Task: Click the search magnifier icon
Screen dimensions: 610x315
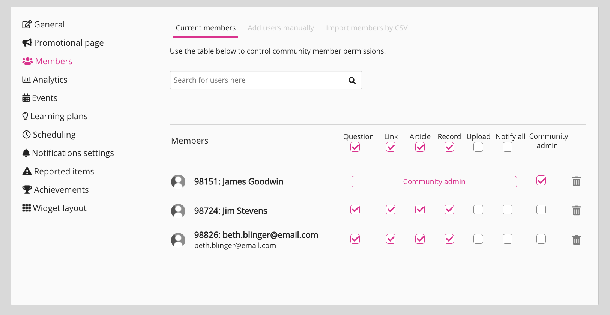Action: 352,80
